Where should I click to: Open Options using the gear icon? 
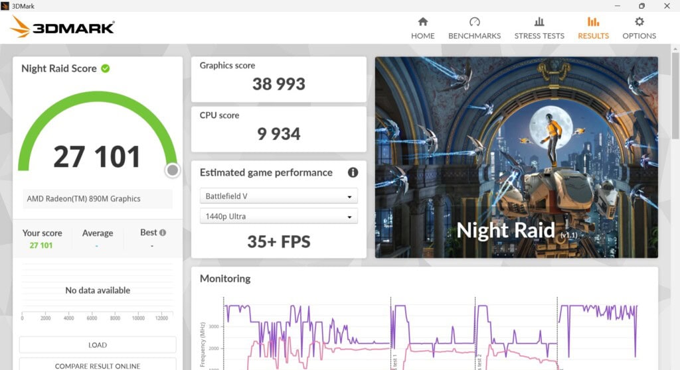(x=639, y=22)
